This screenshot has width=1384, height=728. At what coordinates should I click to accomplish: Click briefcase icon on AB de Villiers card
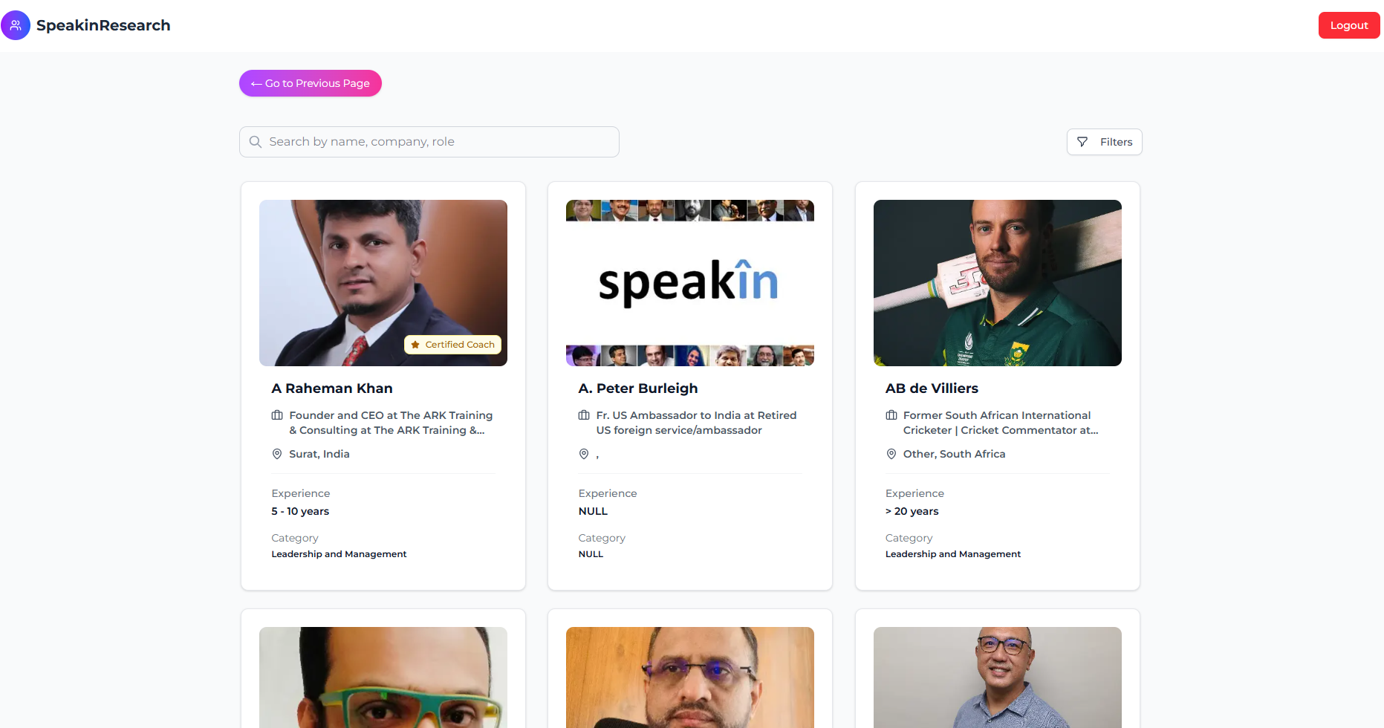pyautogui.click(x=891, y=415)
